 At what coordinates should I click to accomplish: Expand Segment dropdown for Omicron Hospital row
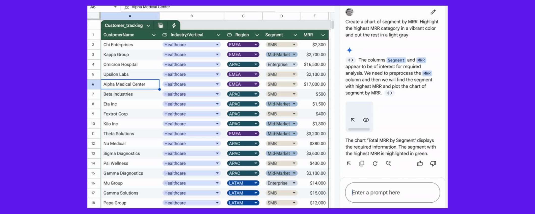pyautogui.click(x=294, y=64)
